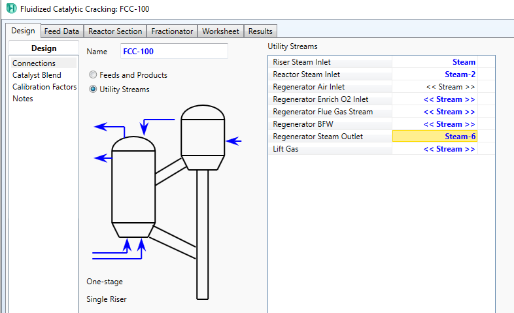Select the Utility Streams radio button

click(x=93, y=89)
